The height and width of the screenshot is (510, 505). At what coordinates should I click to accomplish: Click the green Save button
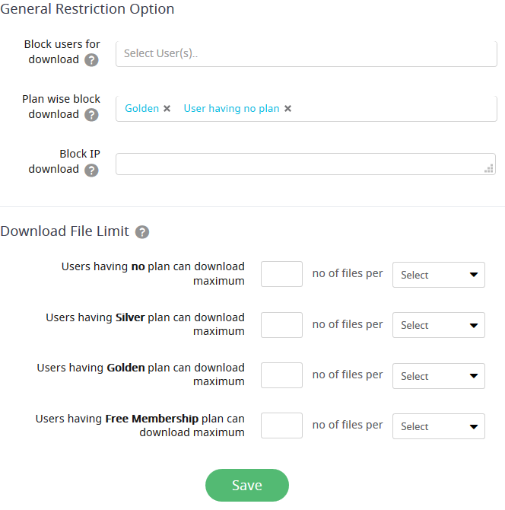(247, 485)
